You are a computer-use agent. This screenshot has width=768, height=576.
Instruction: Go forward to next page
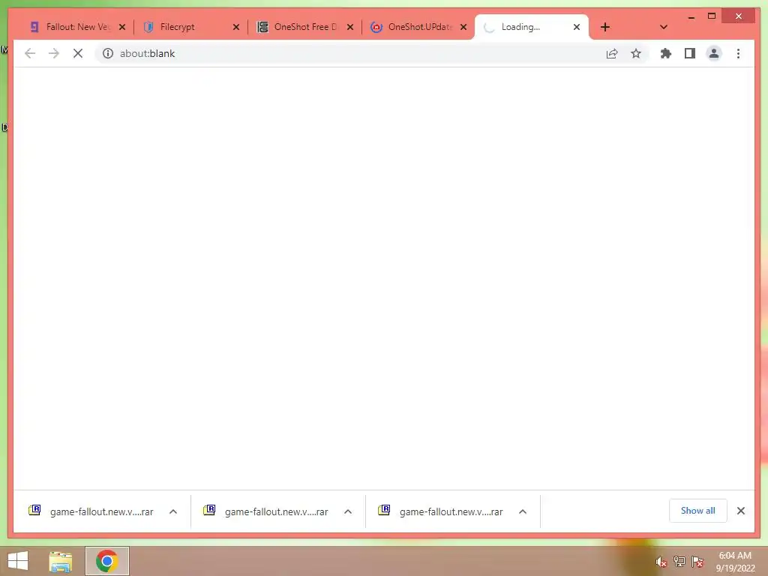point(54,53)
